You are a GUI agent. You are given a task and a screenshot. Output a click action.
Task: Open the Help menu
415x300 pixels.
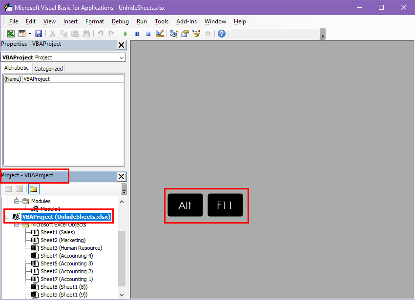pyautogui.click(x=240, y=21)
